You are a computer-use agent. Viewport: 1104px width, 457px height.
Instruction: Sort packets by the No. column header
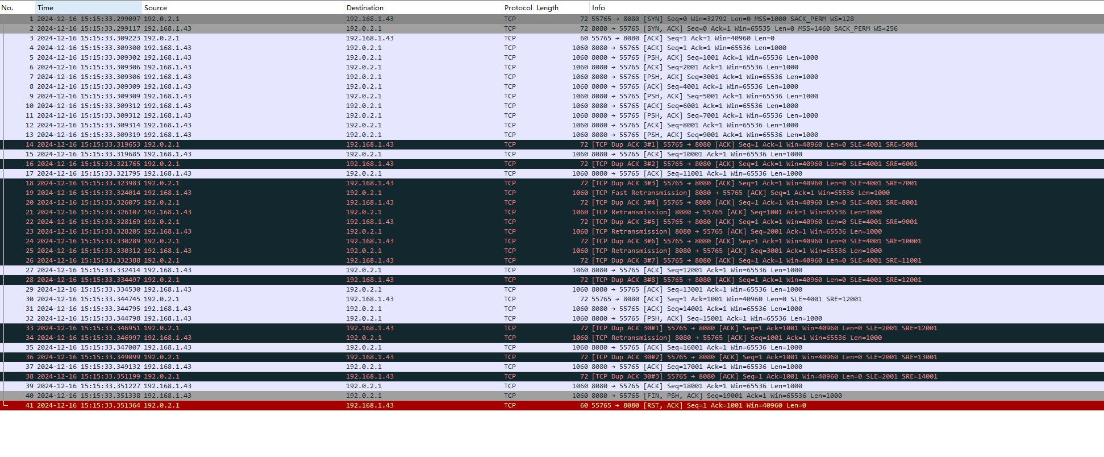pos(17,7)
